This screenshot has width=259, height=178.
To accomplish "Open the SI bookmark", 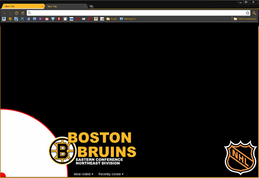I will pos(84,19).
